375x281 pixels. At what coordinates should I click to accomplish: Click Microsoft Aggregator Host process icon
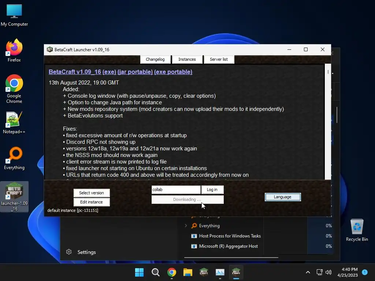pos(194,246)
